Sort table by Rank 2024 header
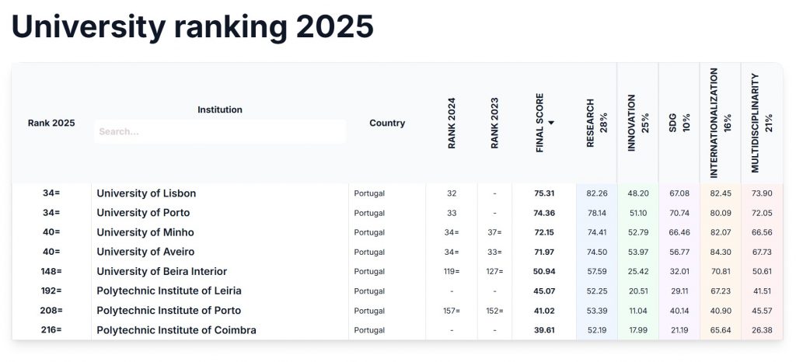Viewport: 796px width, 362px height. [x=452, y=123]
